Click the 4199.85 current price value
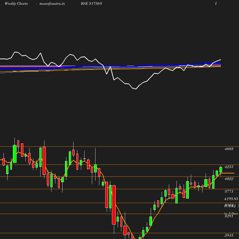Image resolution: width=239 pixels, height=239 pixels. pyautogui.click(x=231, y=199)
